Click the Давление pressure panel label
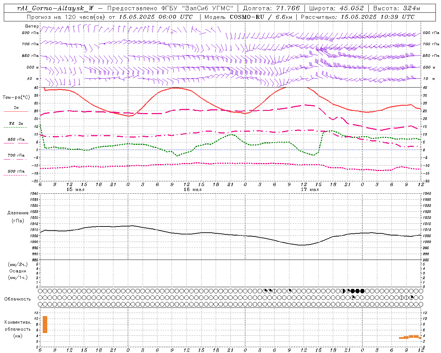This screenshot has height=353, width=441. coord(18,213)
